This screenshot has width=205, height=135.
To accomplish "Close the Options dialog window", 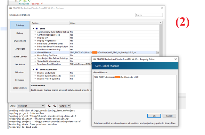I will tap(162, 8).
